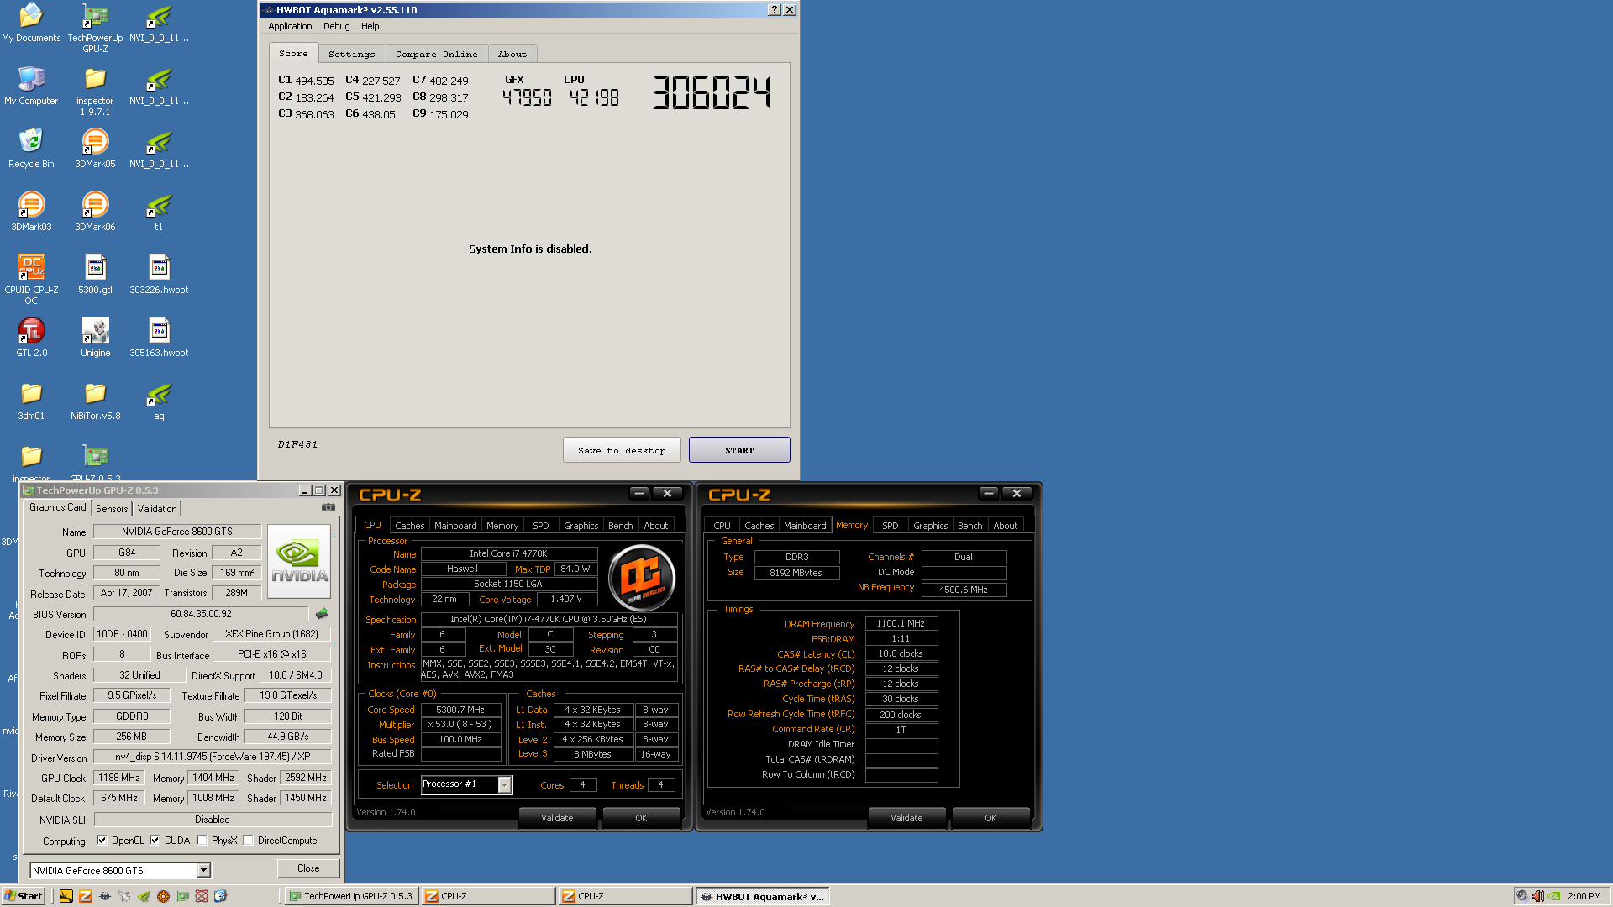Open Recycle Bin
Image resolution: width=1613 pixels, height=907 pixels.
tap(31, 149)
